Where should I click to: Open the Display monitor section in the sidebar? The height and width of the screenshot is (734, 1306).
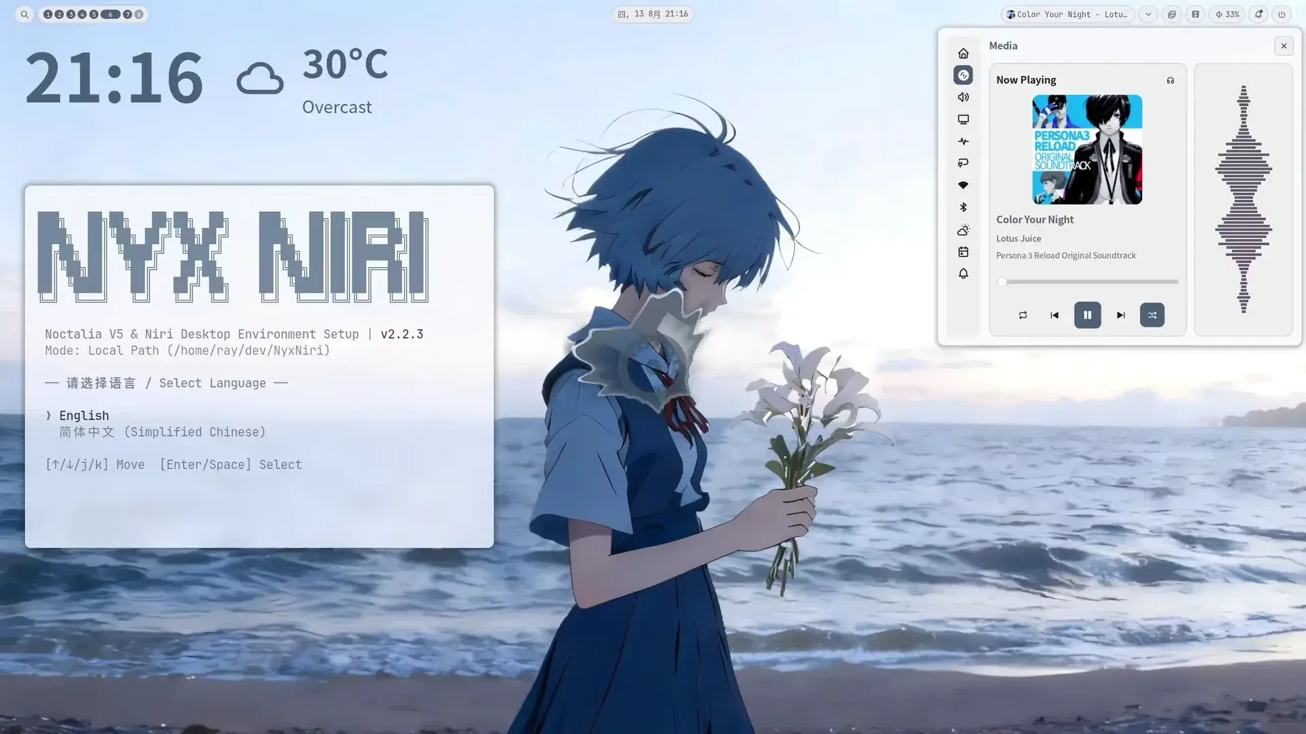pyautogui.click(x=963, y=119)
